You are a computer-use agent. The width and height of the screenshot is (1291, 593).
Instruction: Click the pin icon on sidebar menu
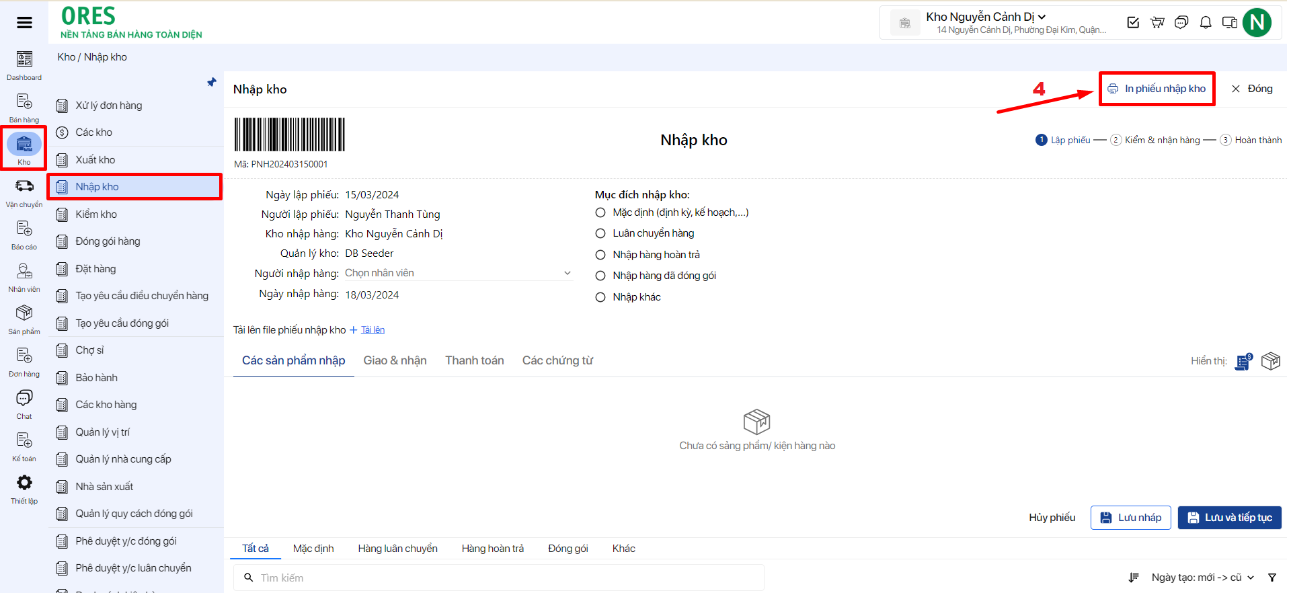point(212,82)
